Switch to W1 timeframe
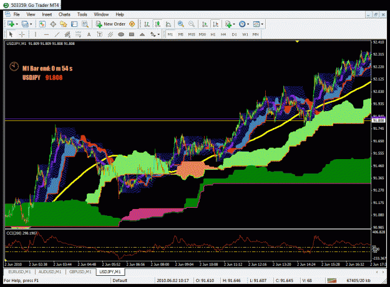 [x=245, y=34]
